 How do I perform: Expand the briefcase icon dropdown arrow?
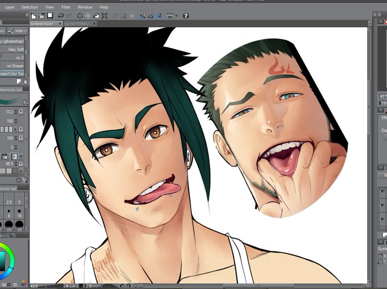point(176,16)
